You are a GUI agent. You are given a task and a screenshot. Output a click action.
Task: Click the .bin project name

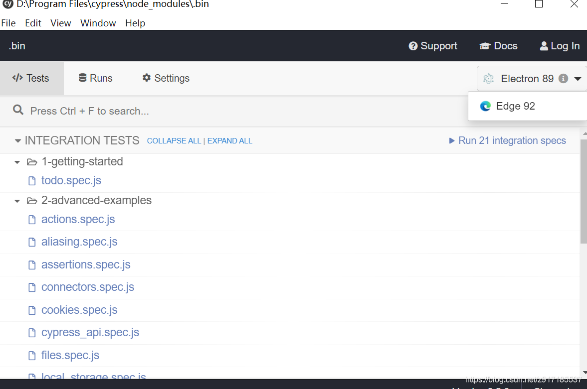tap(17, 46)
